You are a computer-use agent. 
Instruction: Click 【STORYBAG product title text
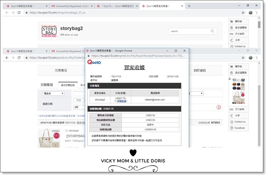(x=75, y=136)
